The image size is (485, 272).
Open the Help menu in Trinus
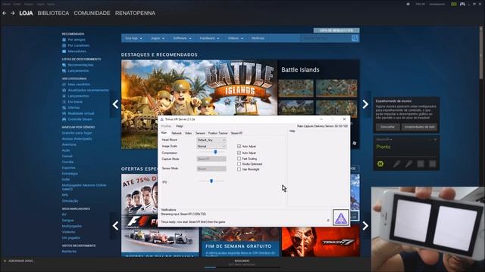click(x=180, y=126)
